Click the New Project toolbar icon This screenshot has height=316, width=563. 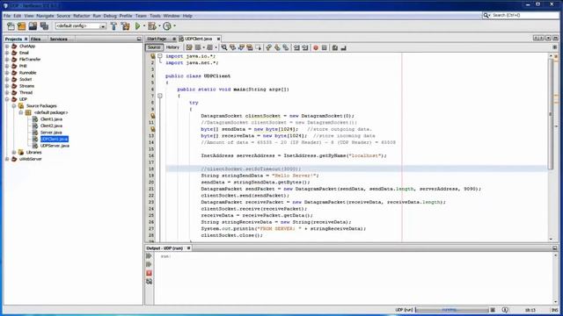click(x=21, y=25)
